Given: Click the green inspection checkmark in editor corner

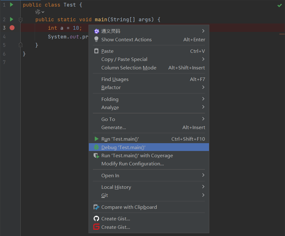Looking at the screenshot, I should [x=279, y=5].
